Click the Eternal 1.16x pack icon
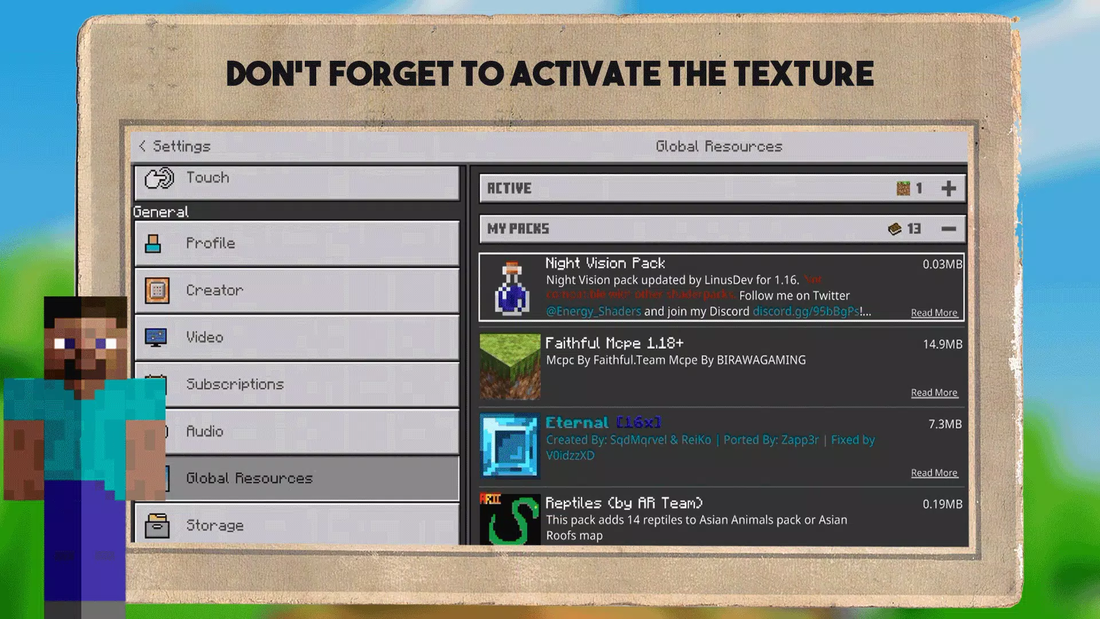Screen dimensions: 1100x619 (509, 445)
